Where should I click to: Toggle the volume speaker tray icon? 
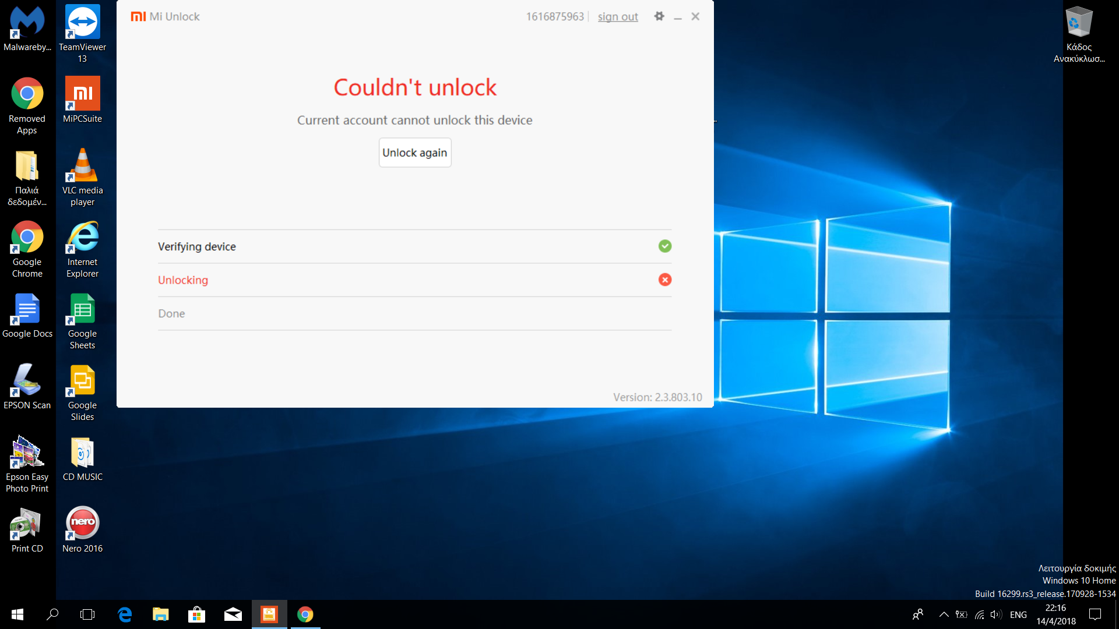[995, 614]
